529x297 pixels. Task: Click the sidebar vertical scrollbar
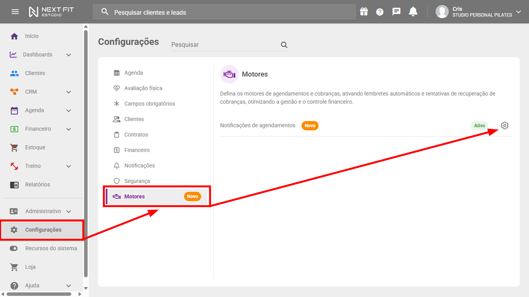point(86,154)
